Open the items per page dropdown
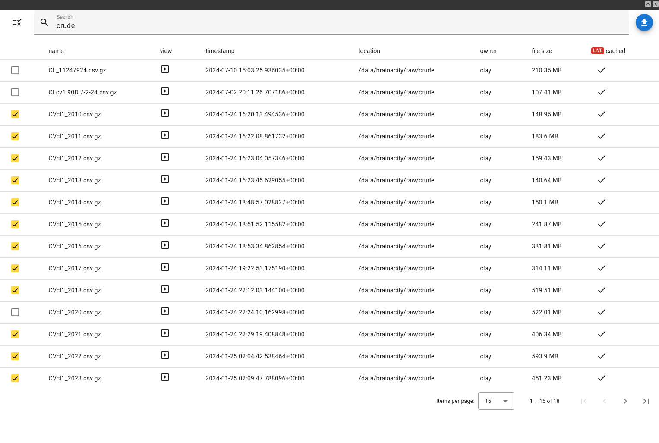 [496, 401]
